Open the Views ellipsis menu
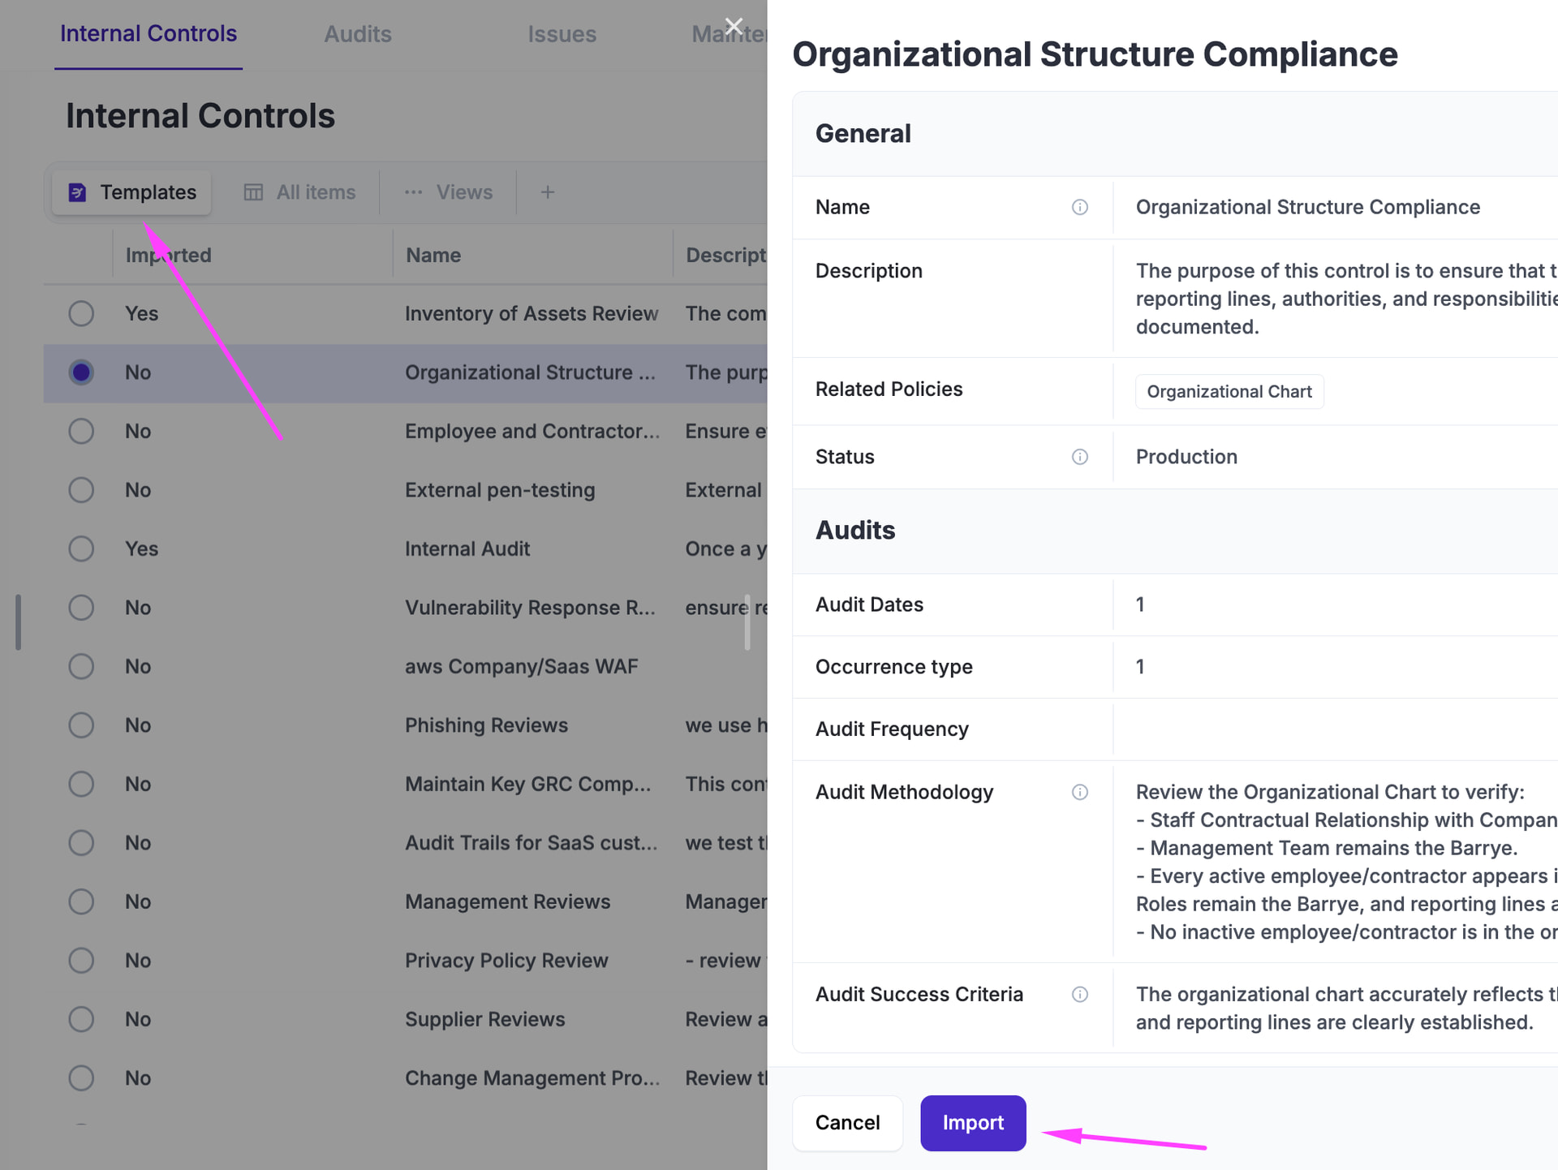Image resolution: width=1558 pixels, height=1170 pixels. coord(414,192)
